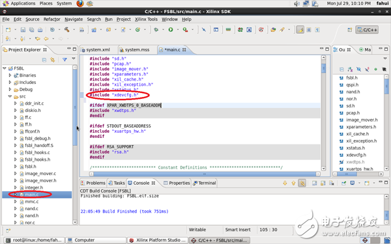The height and width of the screenshot is (244, 391).
Task: Open Xilinx Platform Studio taskbar window
Action: coord(158,240)
